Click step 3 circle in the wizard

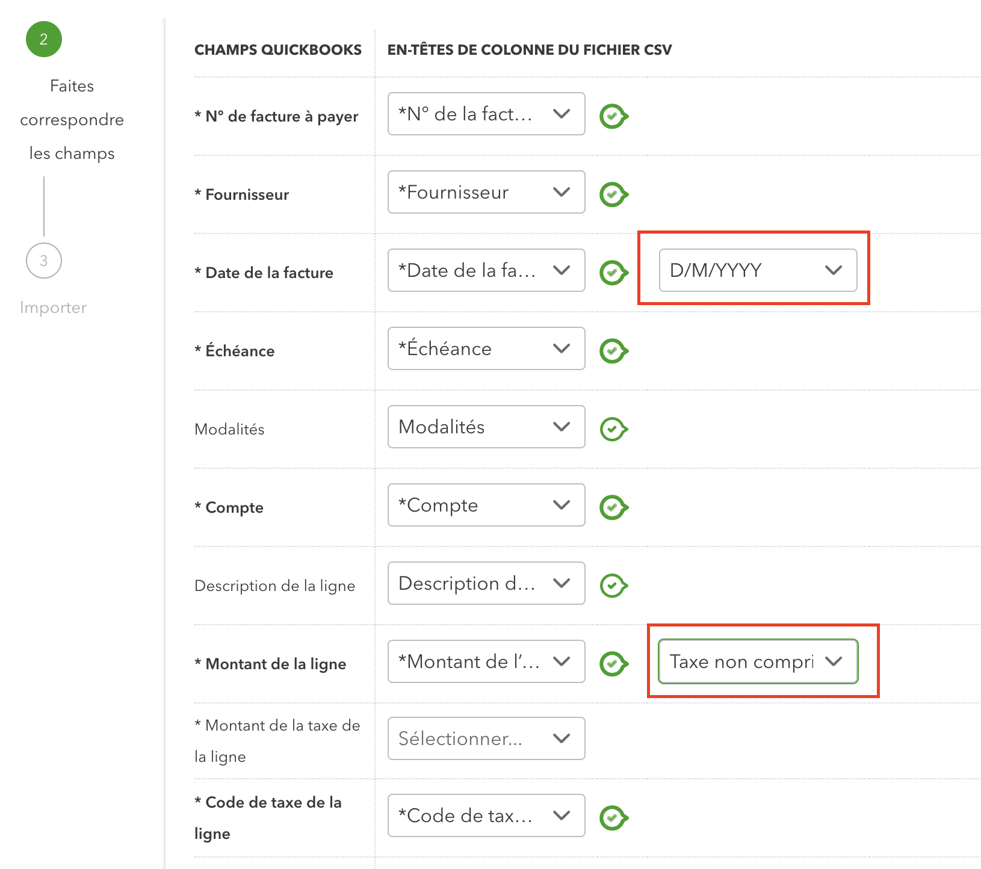pos(44,261)
